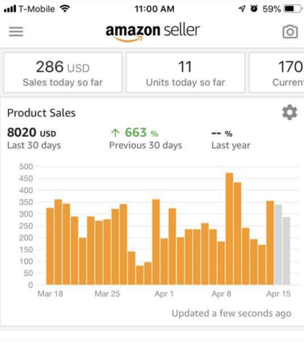Screen dimensions: 304x344
Task: Open the partially visible 170 Current card
Action: (277, 73)
